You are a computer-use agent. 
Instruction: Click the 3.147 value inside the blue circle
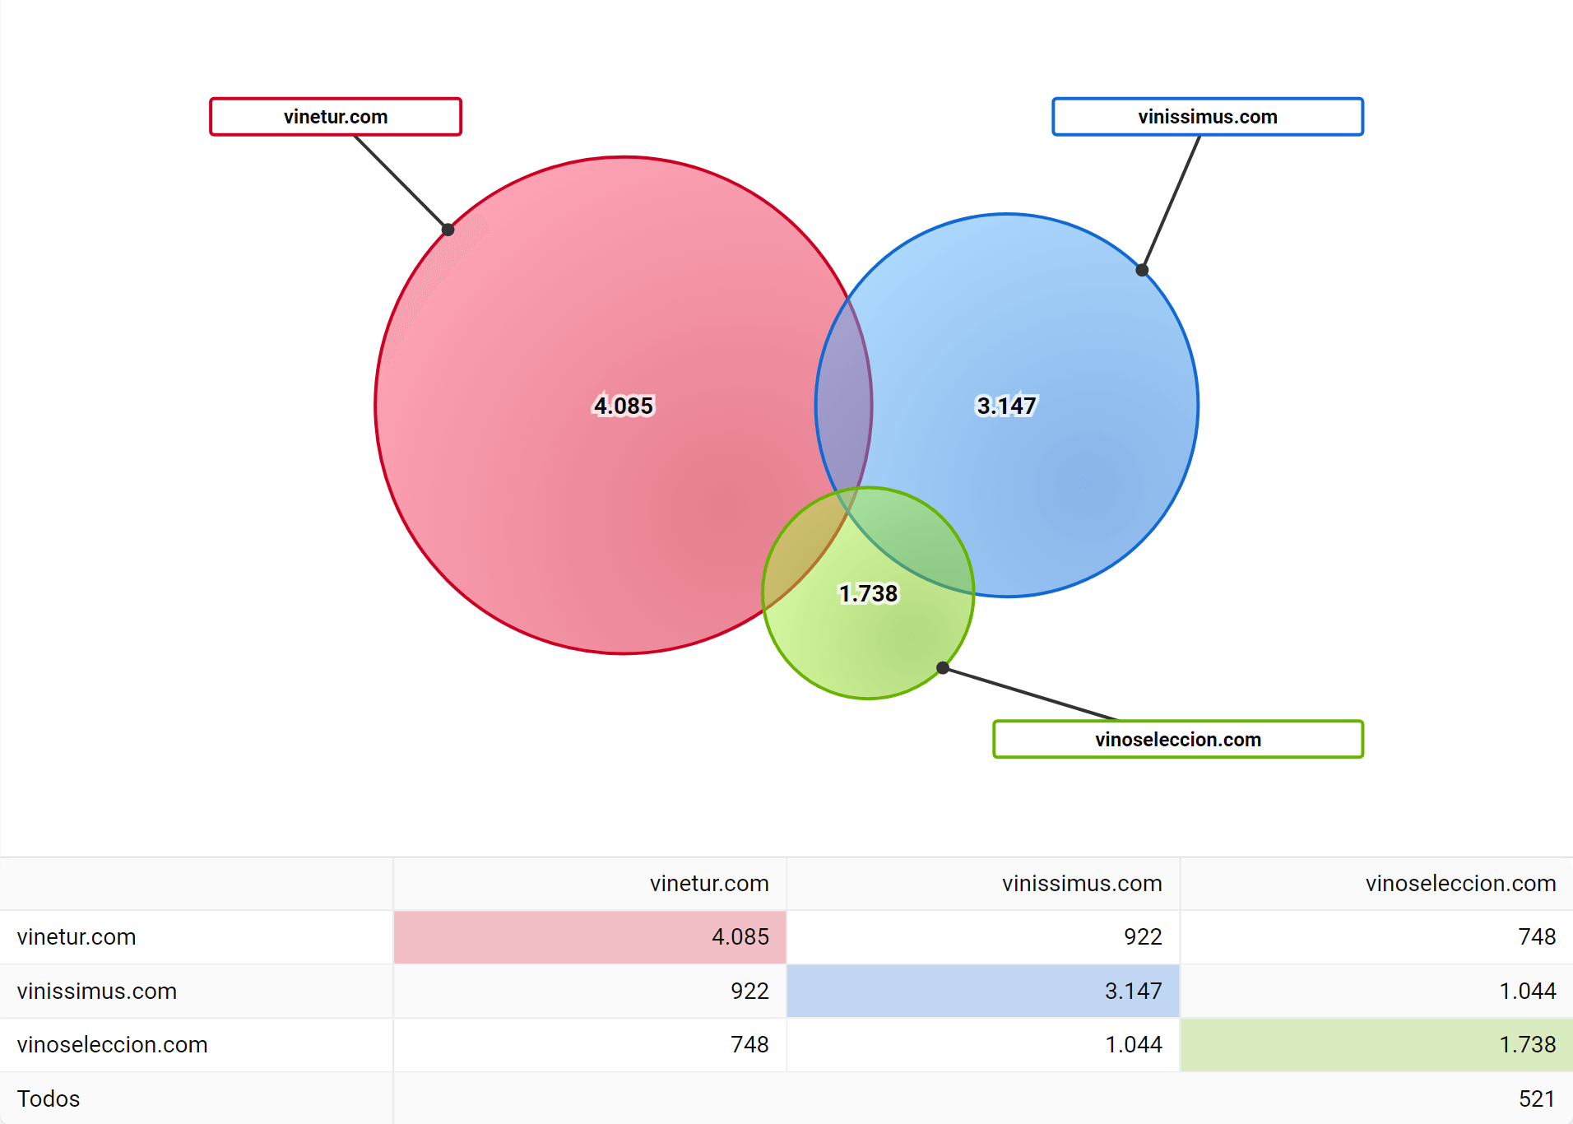(x=1006, y=406)
